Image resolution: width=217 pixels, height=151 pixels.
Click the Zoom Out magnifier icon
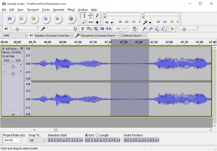point(150,29)
